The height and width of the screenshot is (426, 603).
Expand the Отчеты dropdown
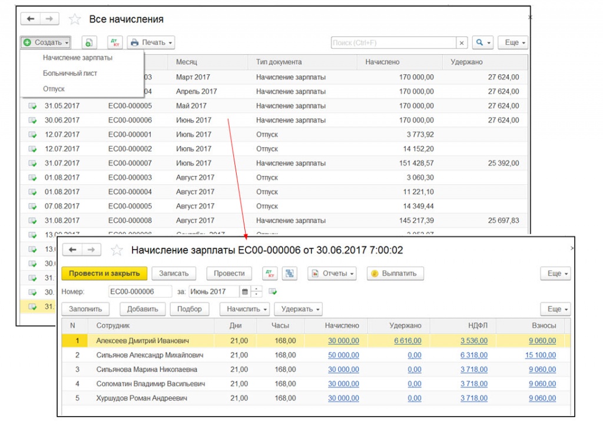[332, 274]
